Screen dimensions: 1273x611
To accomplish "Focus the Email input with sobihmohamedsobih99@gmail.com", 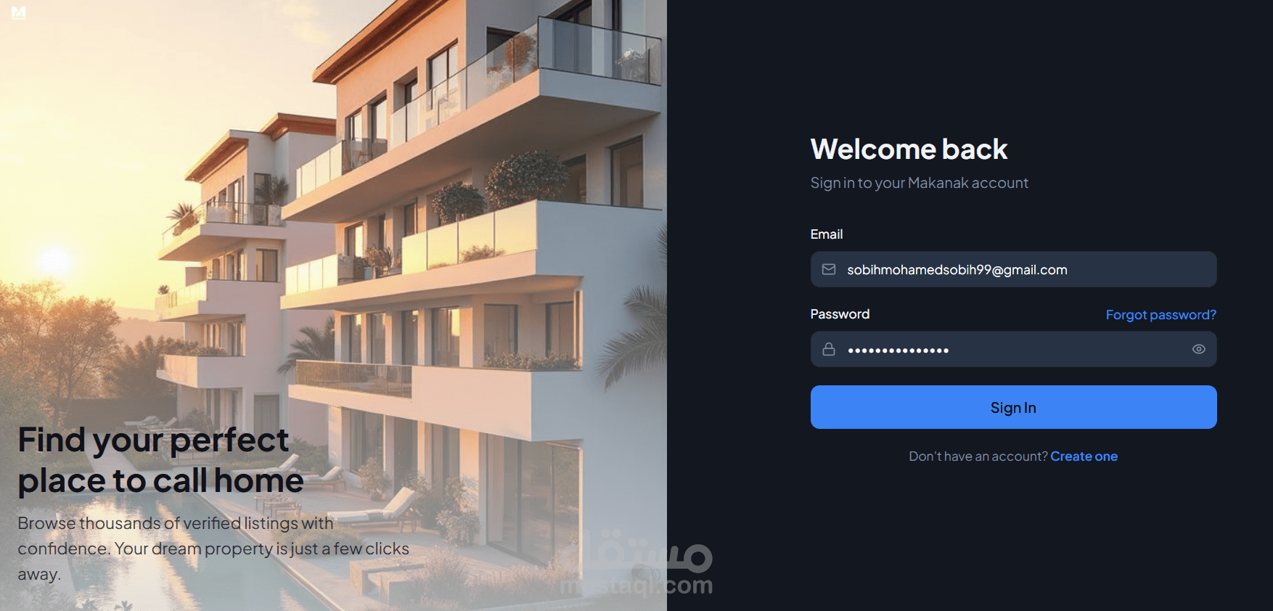I will click(x=1013, y=269).
